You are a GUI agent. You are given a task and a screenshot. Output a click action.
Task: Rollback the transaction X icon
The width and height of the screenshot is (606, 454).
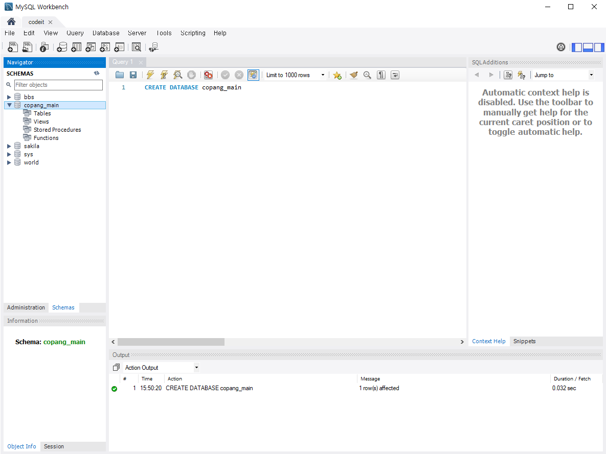coord(239,75)
